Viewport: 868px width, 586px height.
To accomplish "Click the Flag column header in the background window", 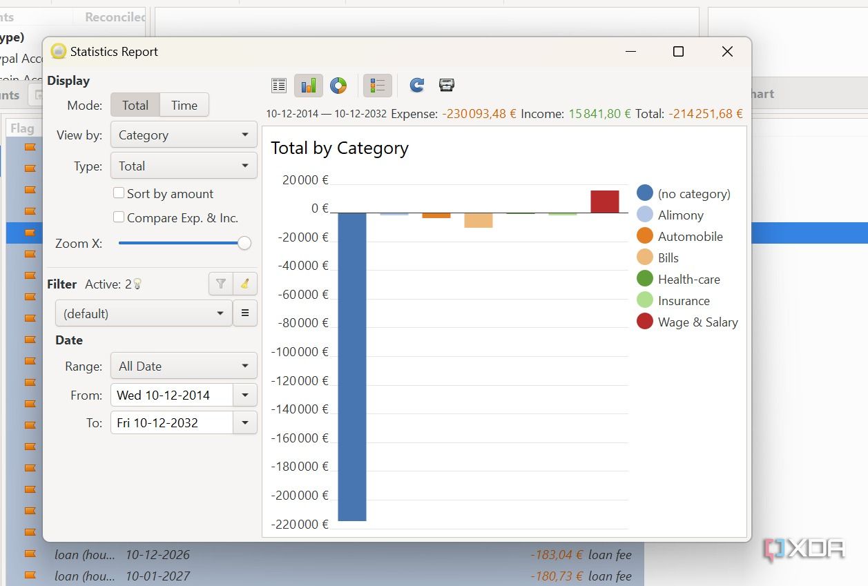I will pos(23,128).
